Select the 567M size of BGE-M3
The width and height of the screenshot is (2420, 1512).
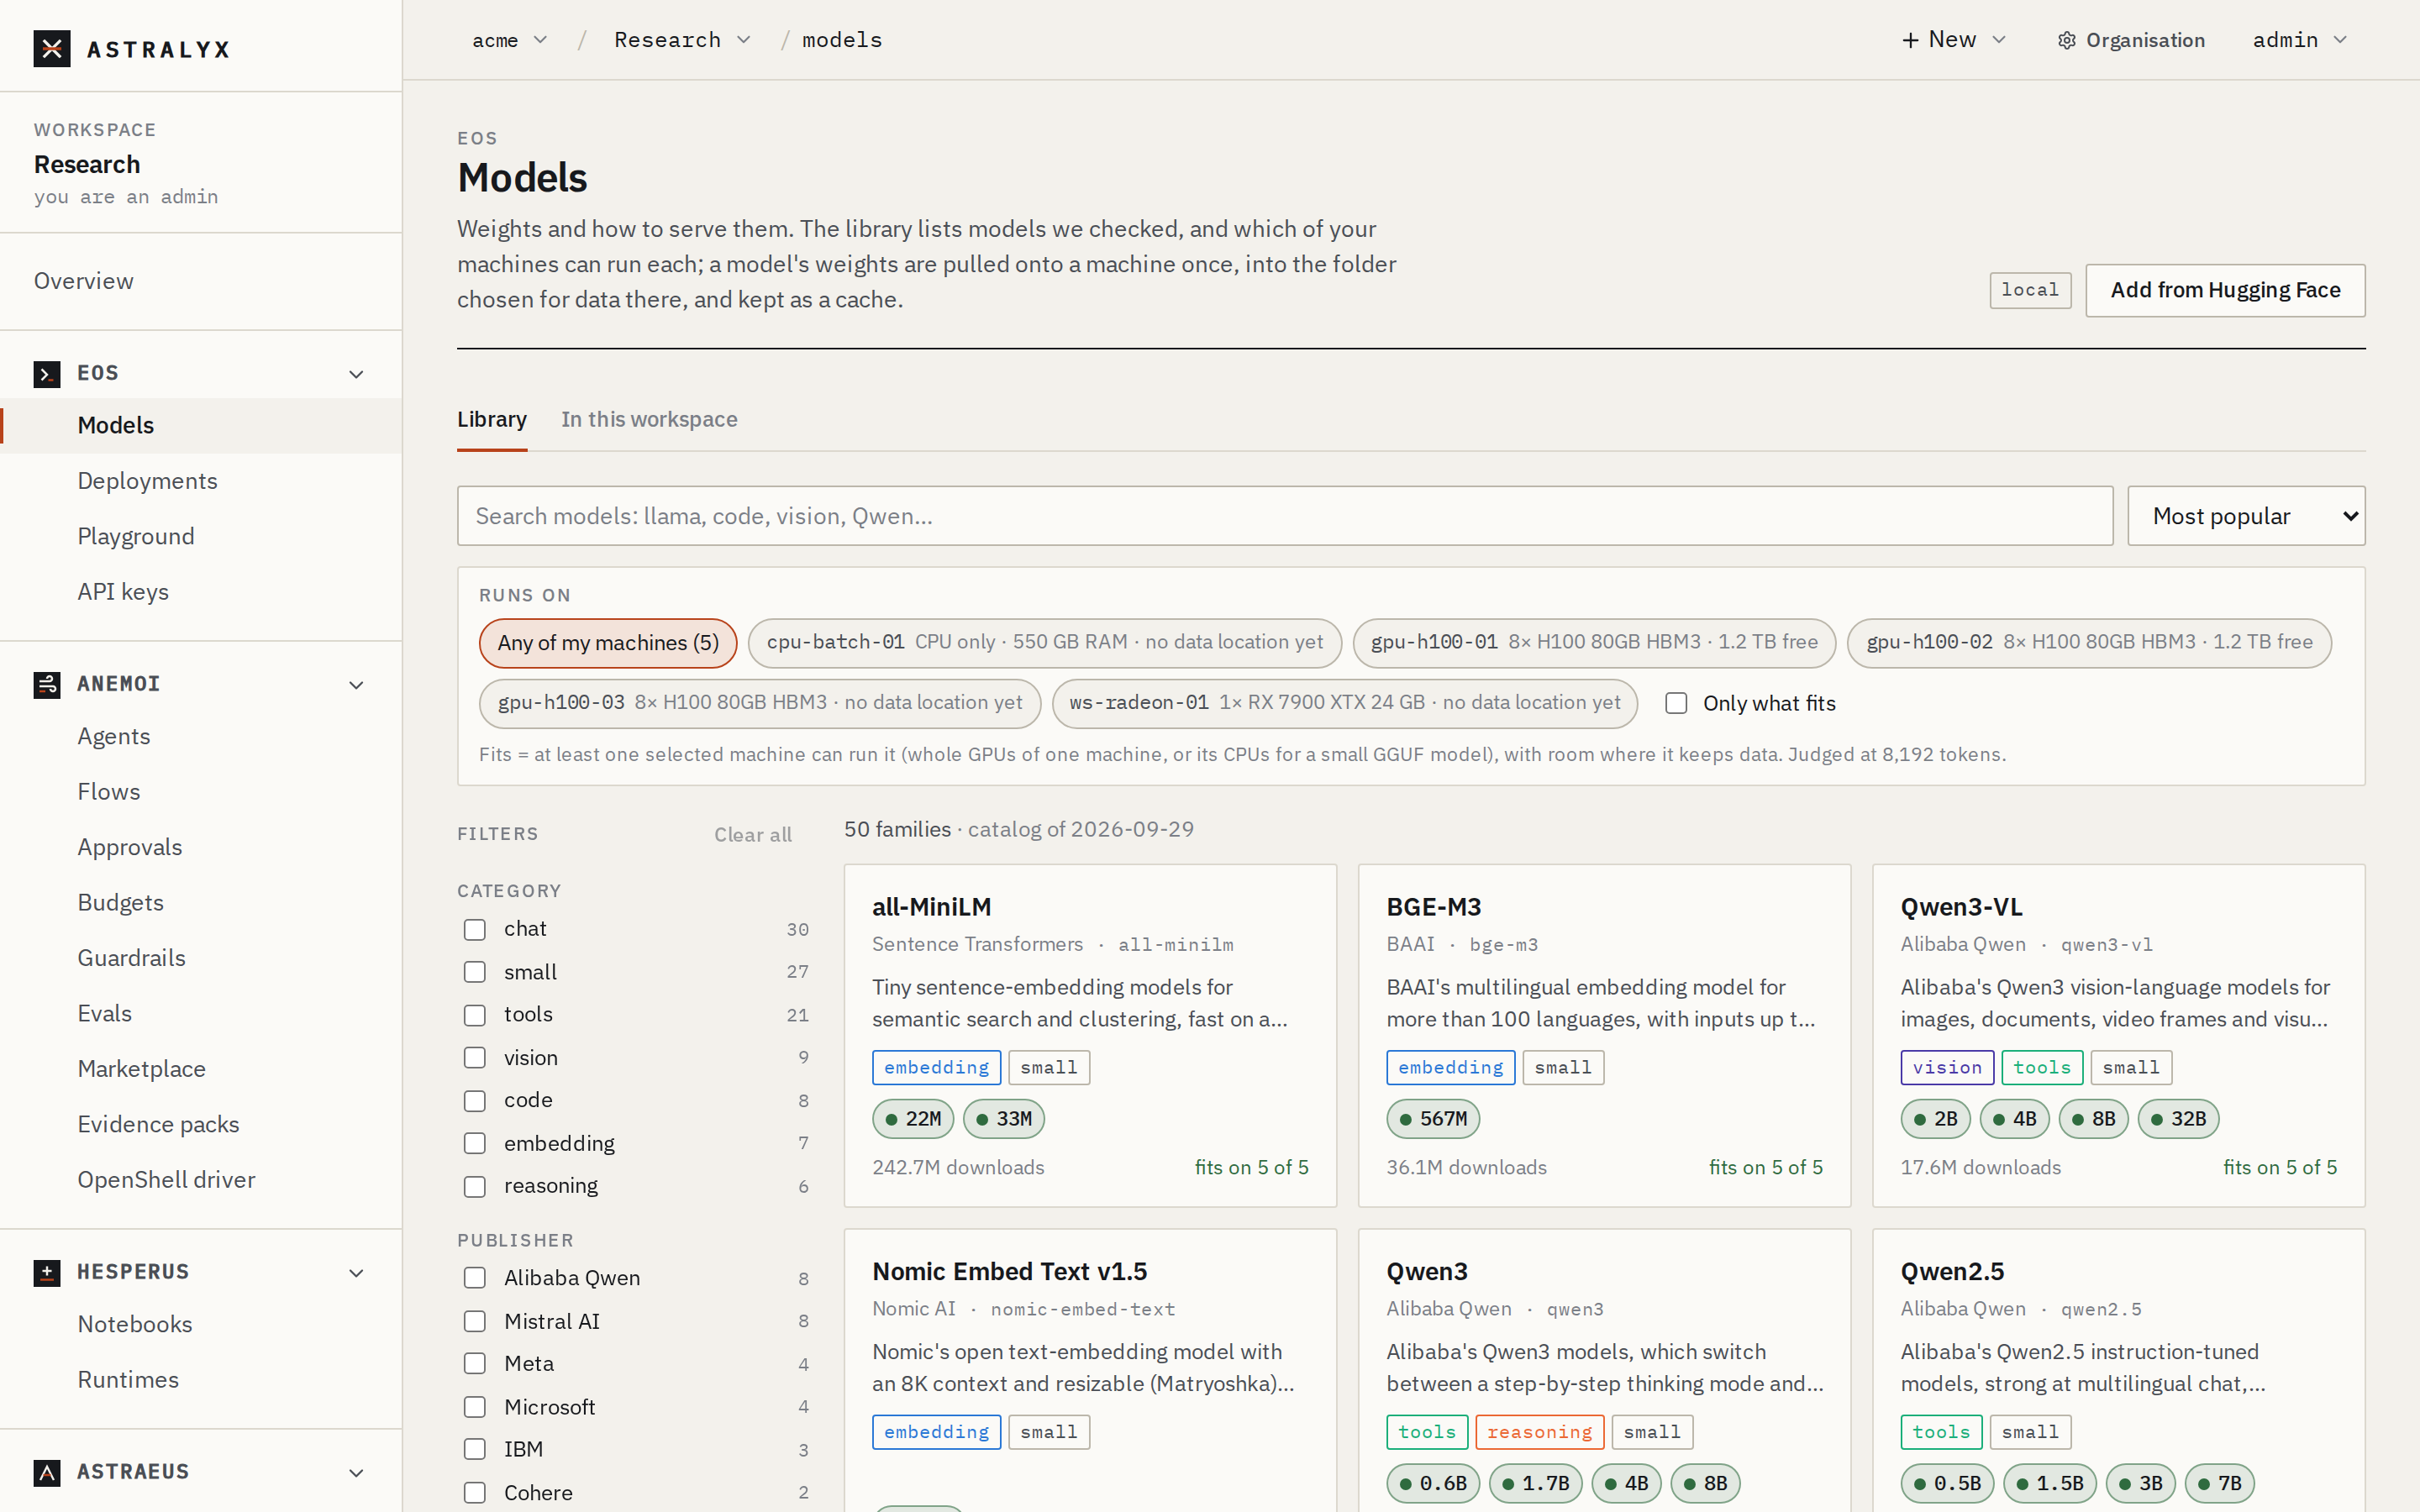point(1432,1119)
